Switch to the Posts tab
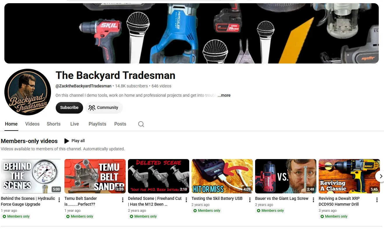The image size is (384, 231). (x=120, y=124)
